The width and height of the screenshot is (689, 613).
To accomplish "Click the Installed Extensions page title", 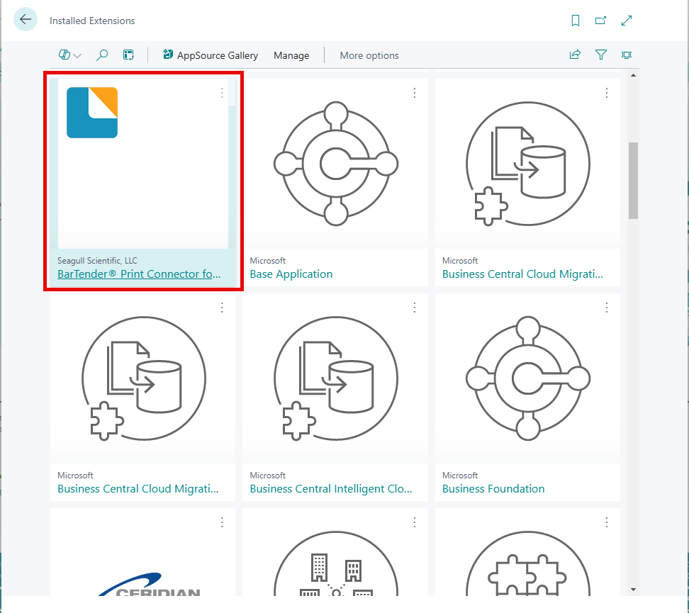I will click(92, 21).
